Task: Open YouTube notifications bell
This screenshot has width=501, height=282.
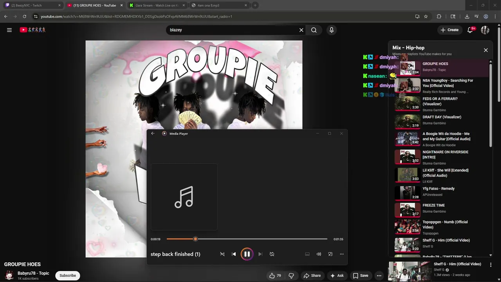Action: pyautogui.click(x=470, y=30)
